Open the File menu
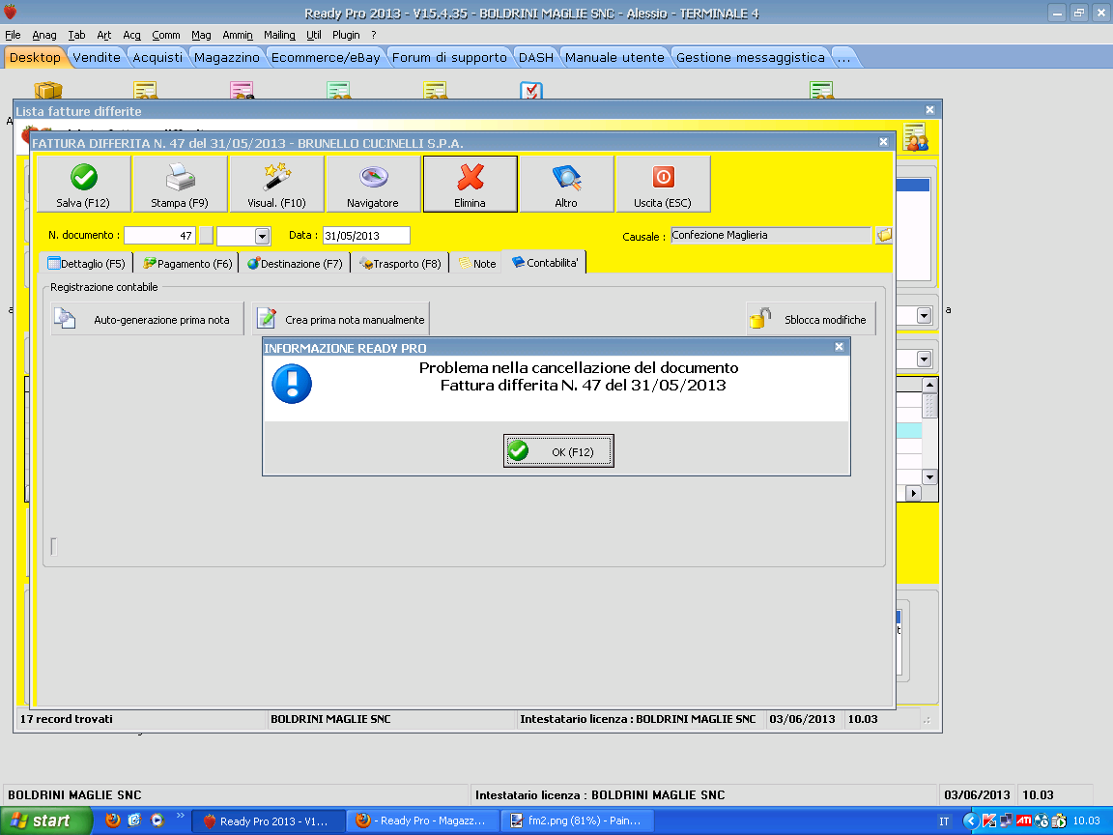 (x=13, y=35)
